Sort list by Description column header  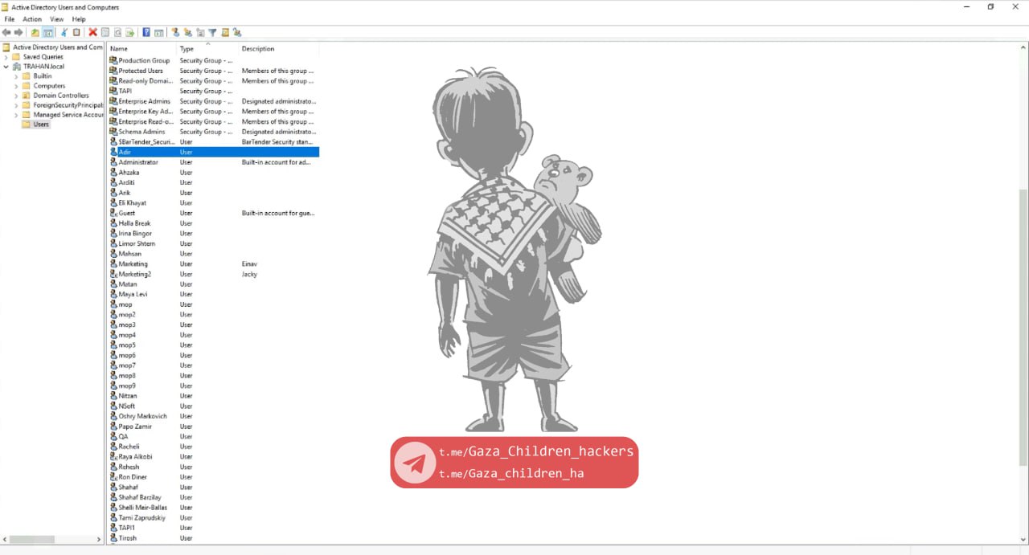[273, 49]
